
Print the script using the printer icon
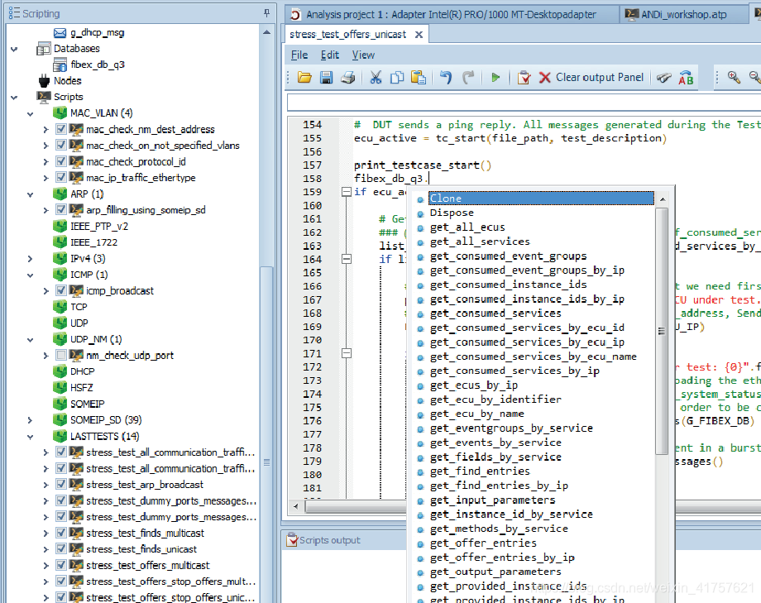pos(348,77)
